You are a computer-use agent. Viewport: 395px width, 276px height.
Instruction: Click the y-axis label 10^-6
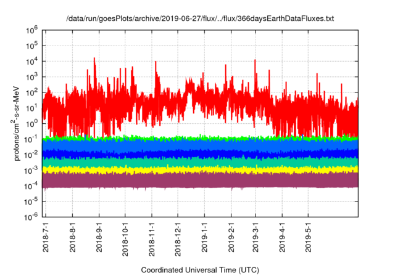31,217
